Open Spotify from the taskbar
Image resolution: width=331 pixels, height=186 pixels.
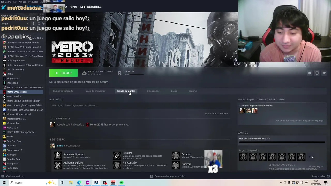pyautogui.click(x=122, y=183)
